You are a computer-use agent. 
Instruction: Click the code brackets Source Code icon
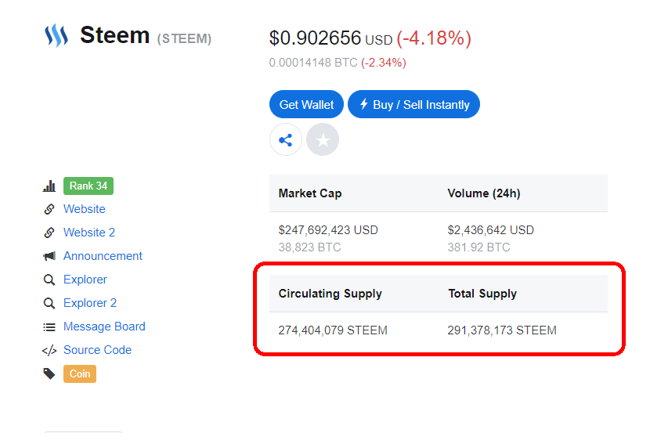click(x=49, y=351)
